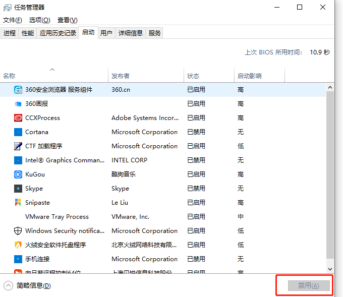This screenshot has width=343, height=297.
Task: Select the Skype startup item icon
Action: click(18, 189)
